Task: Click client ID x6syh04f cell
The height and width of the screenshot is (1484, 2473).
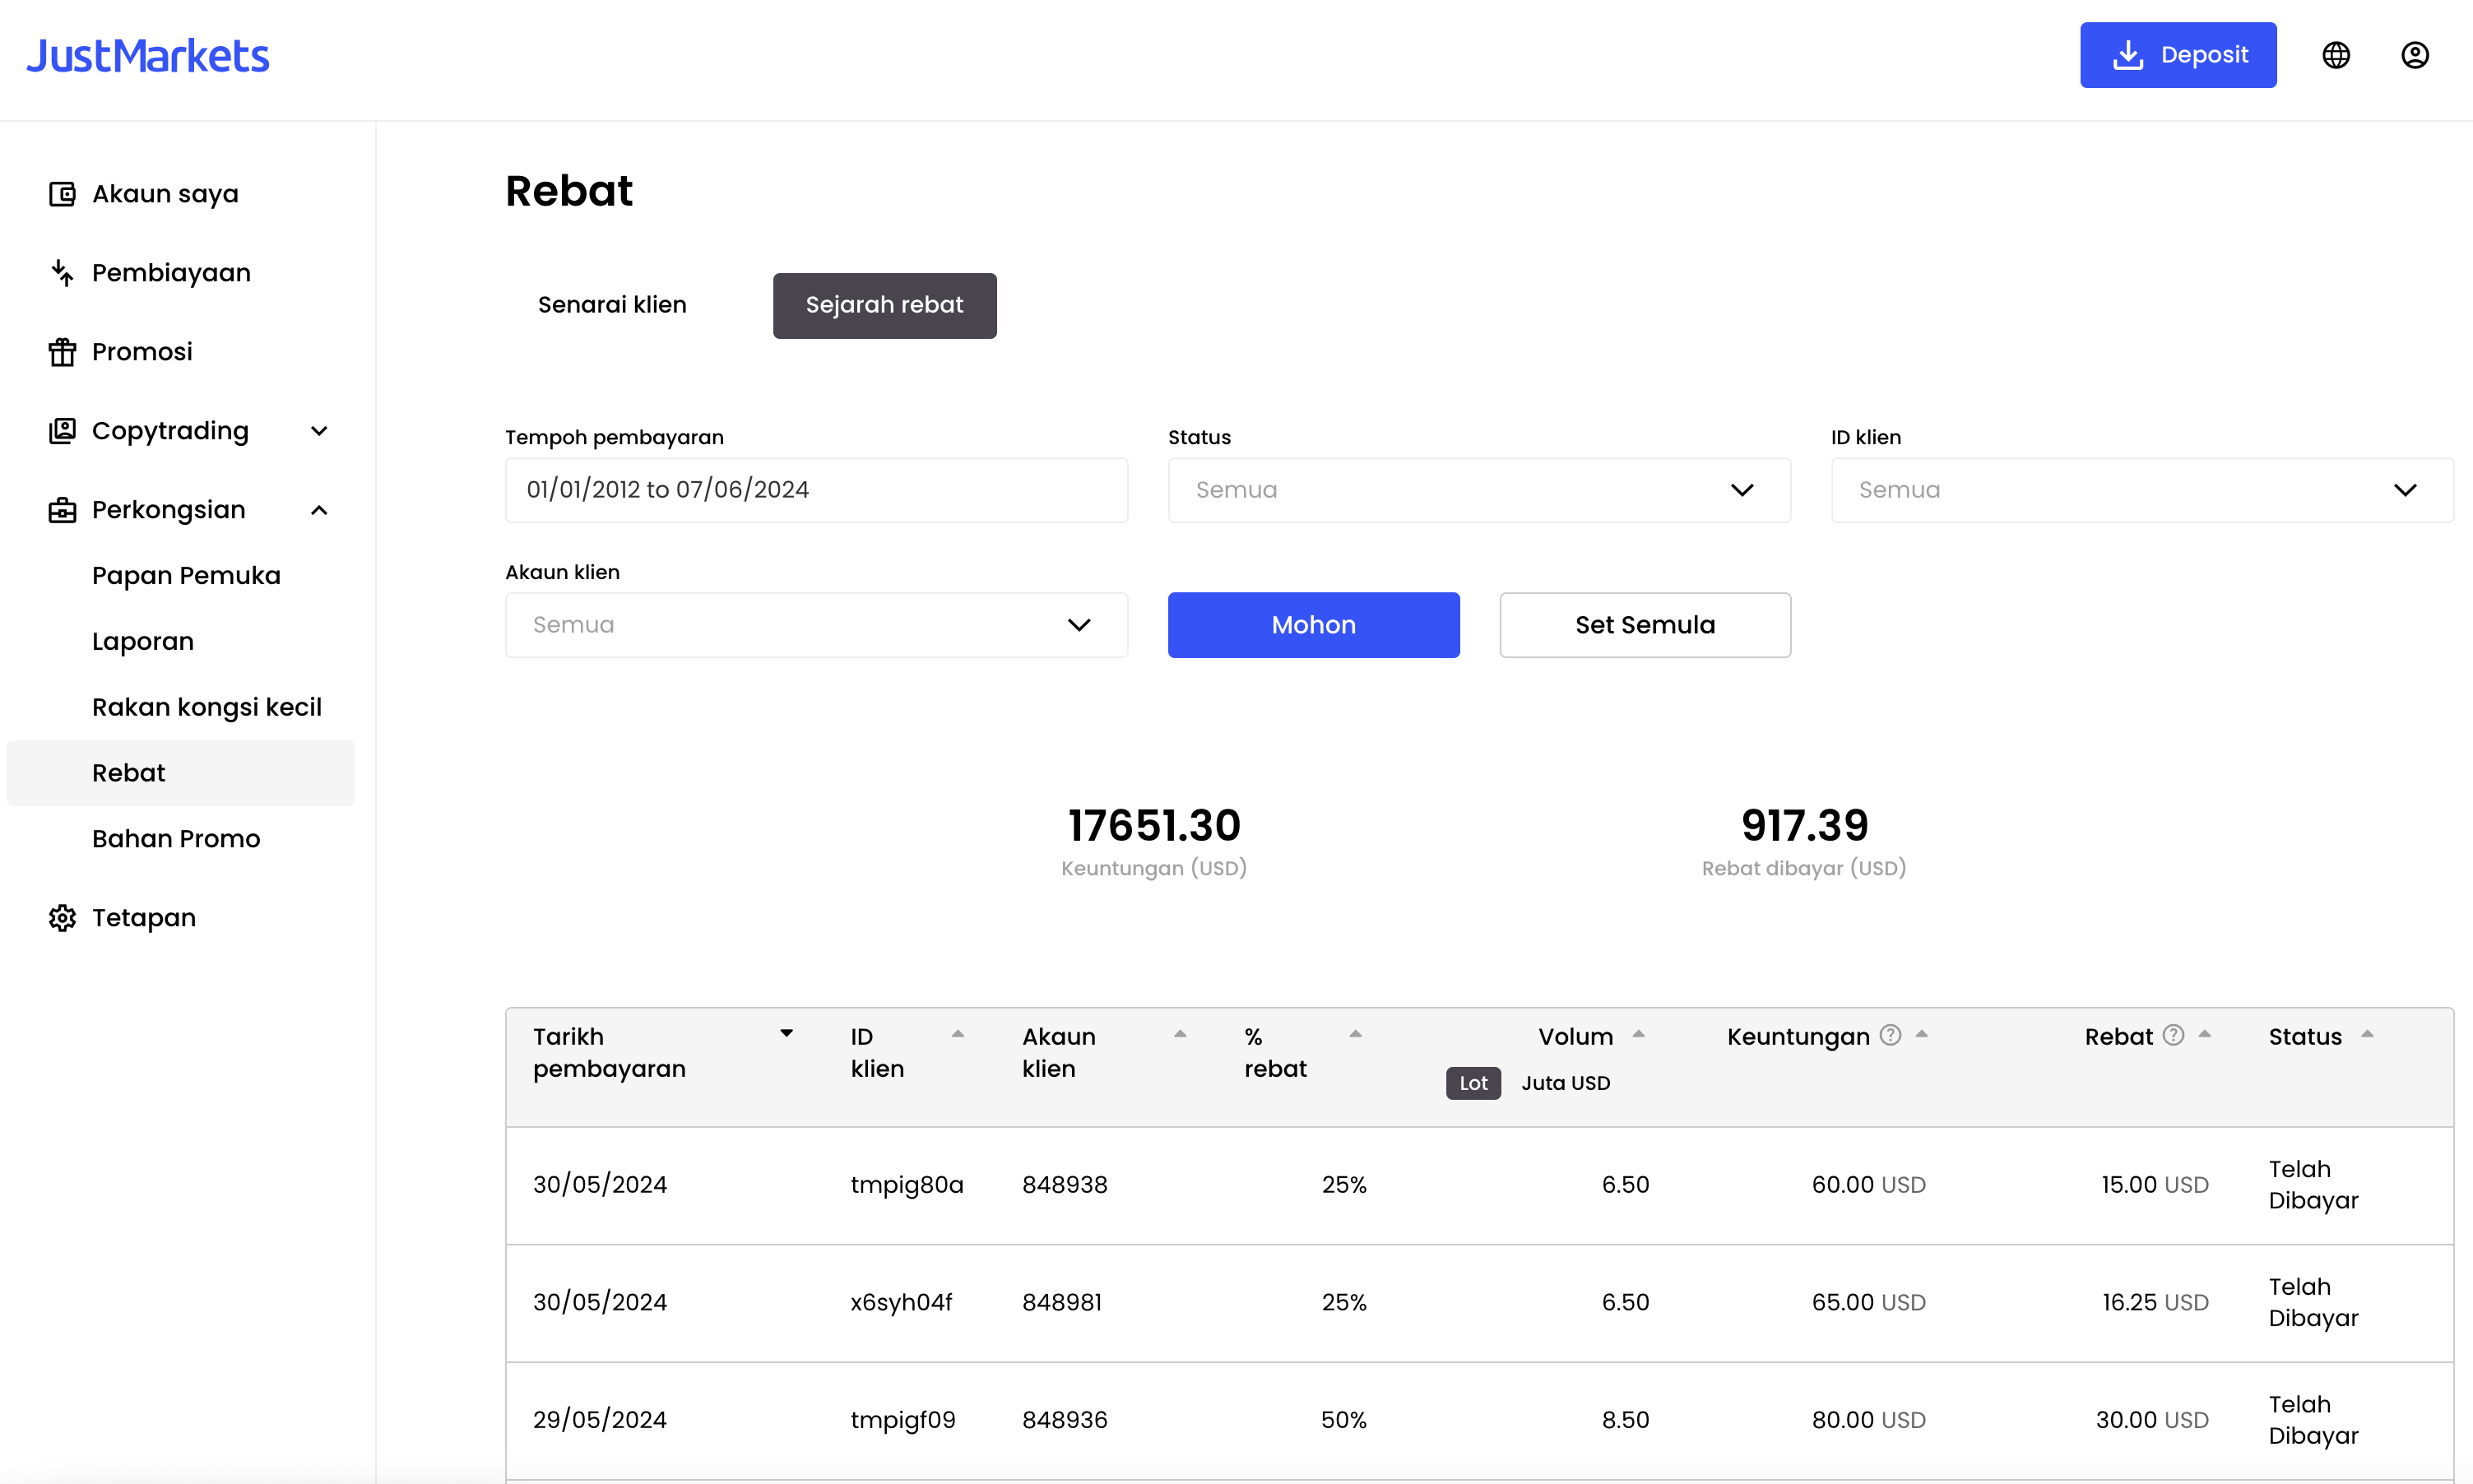Action: [x=901, y=1302]
